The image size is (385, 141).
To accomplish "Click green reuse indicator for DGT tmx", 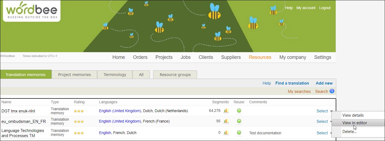I will 239,111.
